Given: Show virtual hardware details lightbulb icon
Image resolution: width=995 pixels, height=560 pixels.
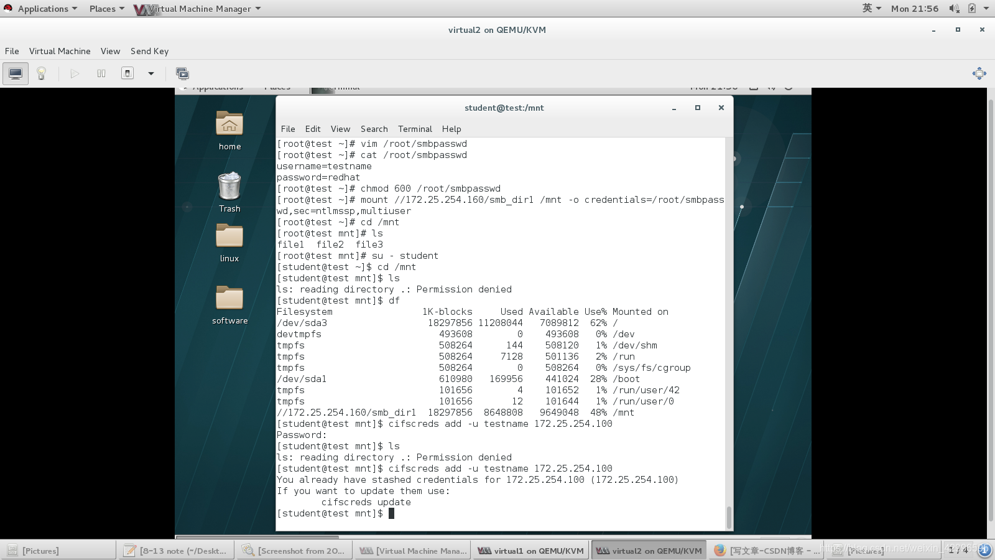Looking at the screenshot, I should click(42, 73).
